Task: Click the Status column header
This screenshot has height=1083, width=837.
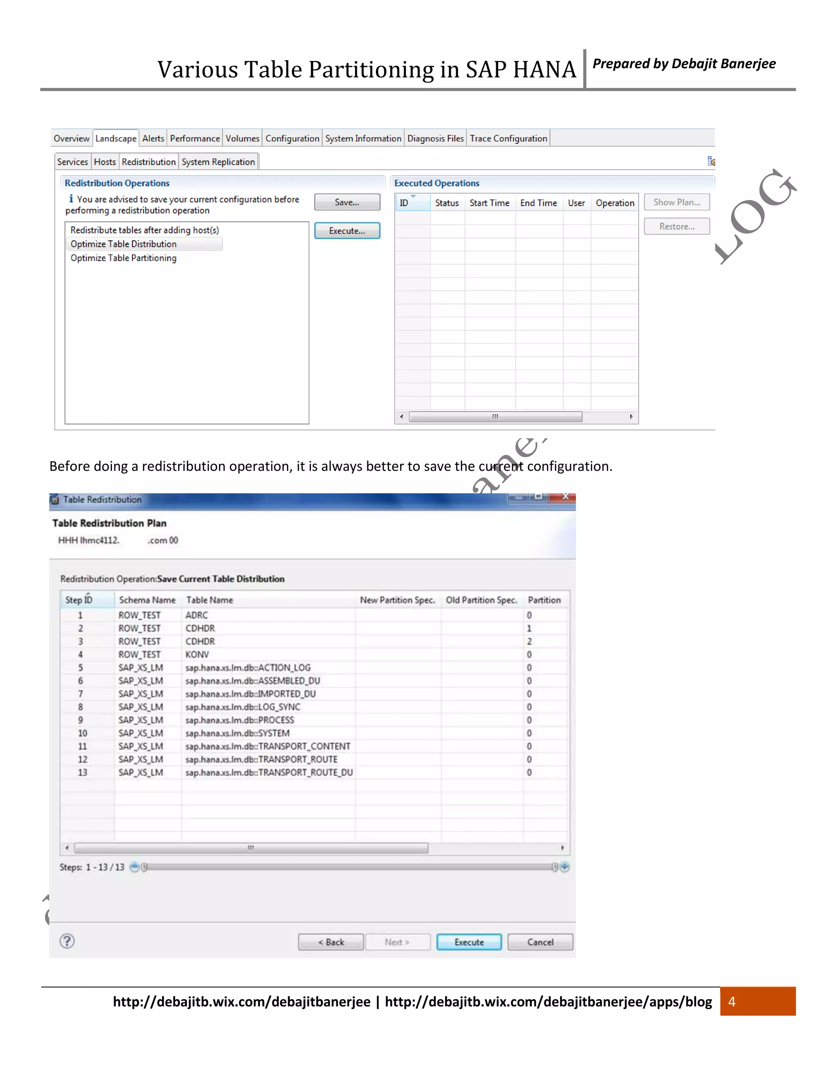Action: click(x=447, y=203)
